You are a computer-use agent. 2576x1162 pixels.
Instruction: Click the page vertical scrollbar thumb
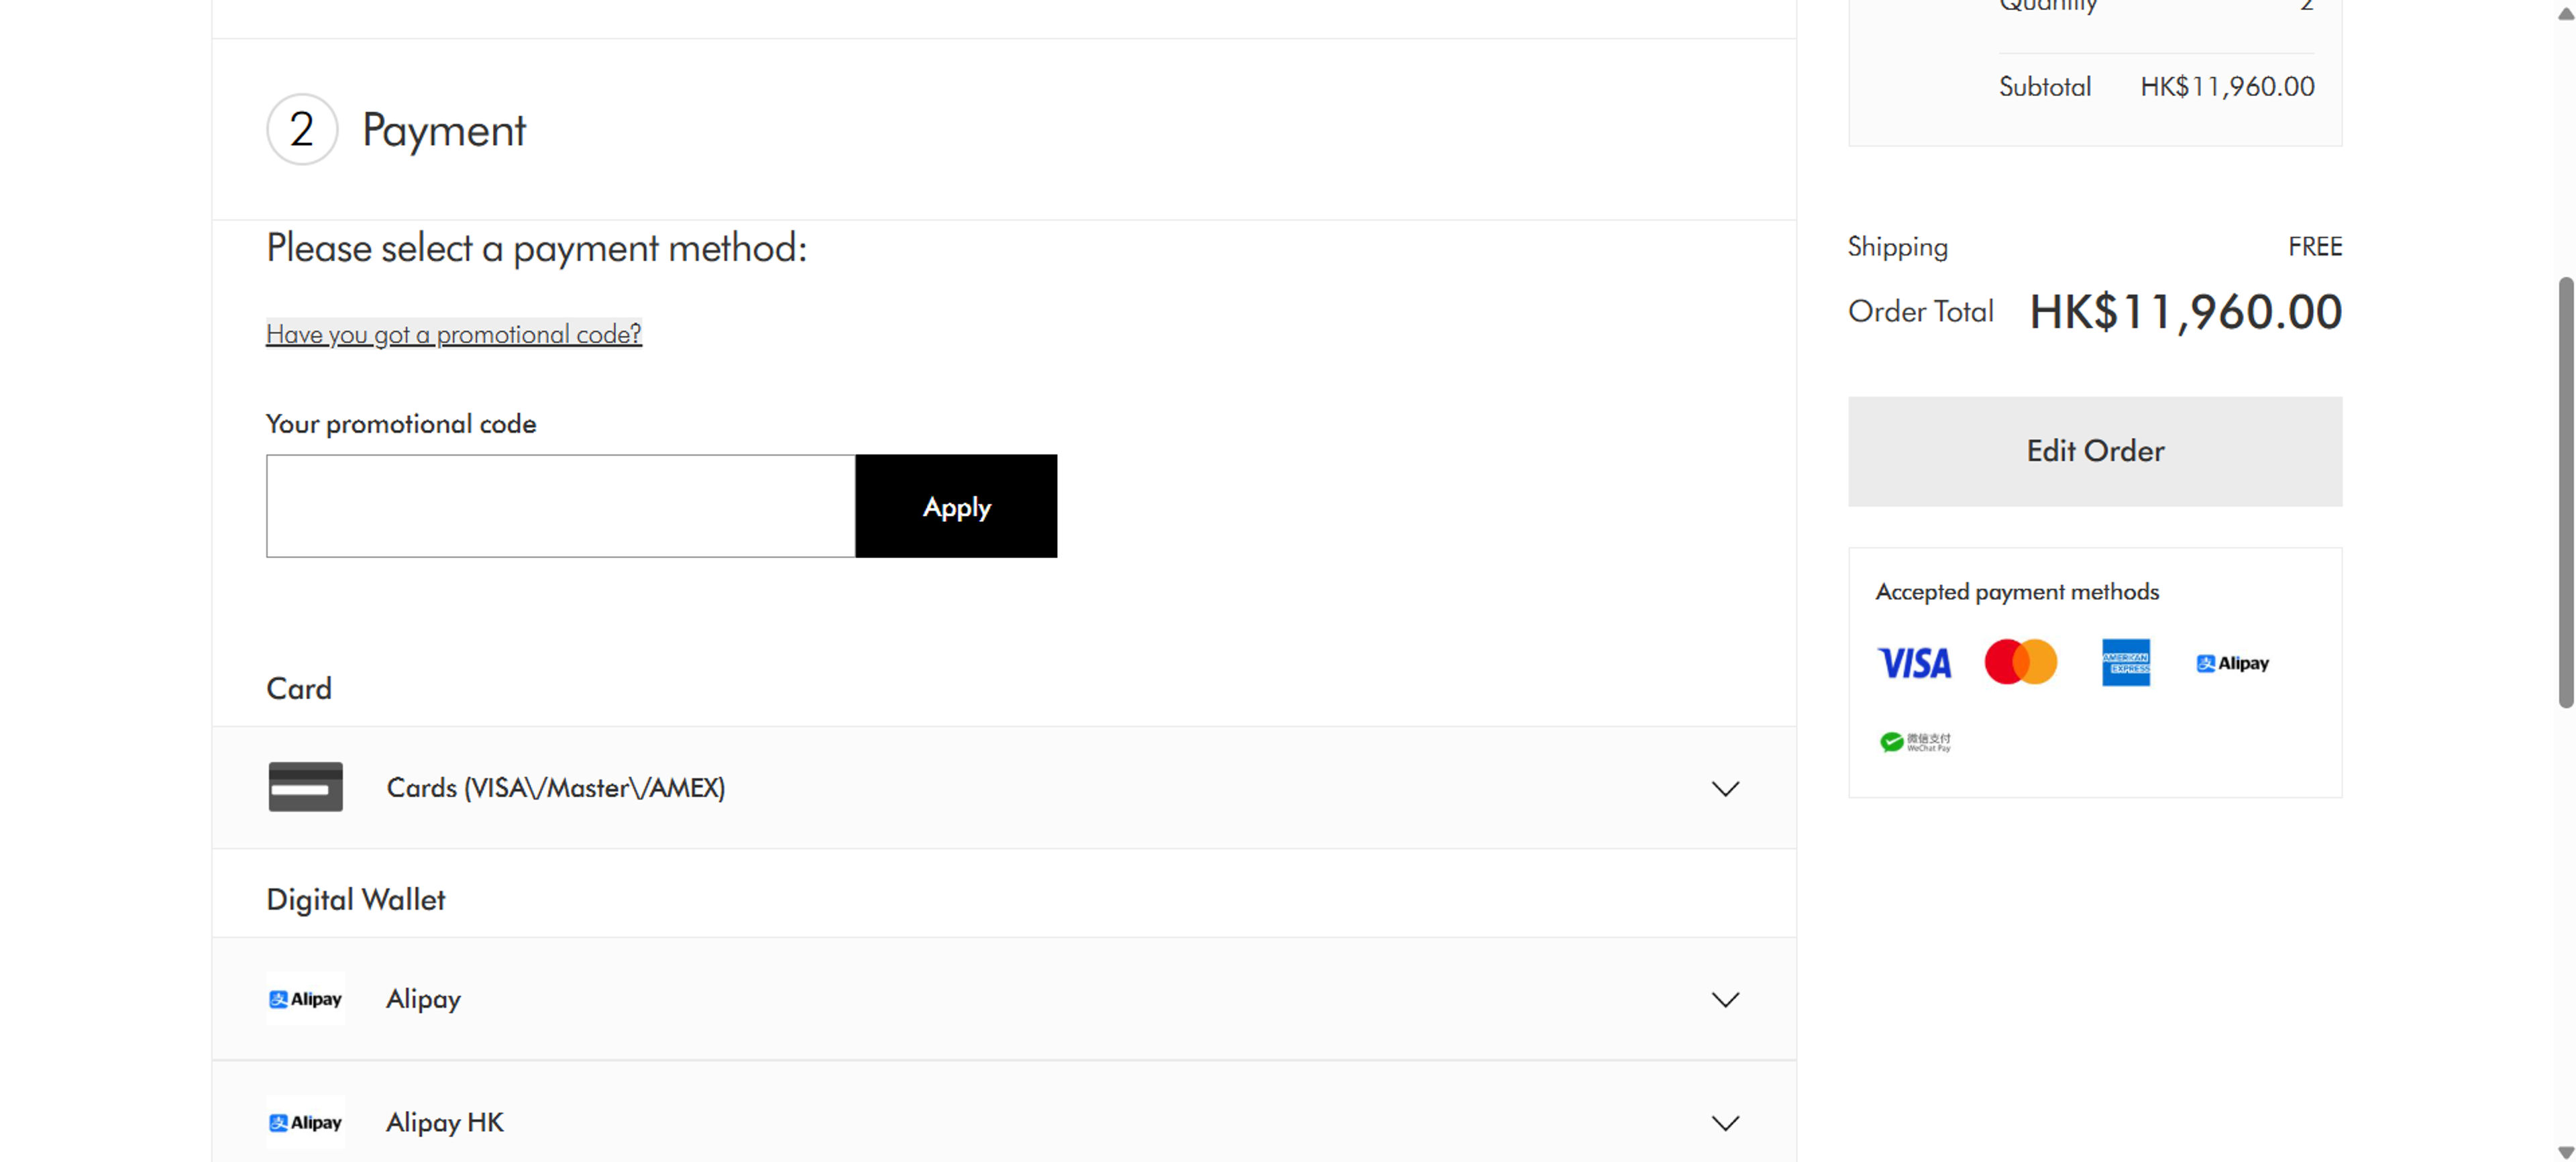tap(2565, 493)
